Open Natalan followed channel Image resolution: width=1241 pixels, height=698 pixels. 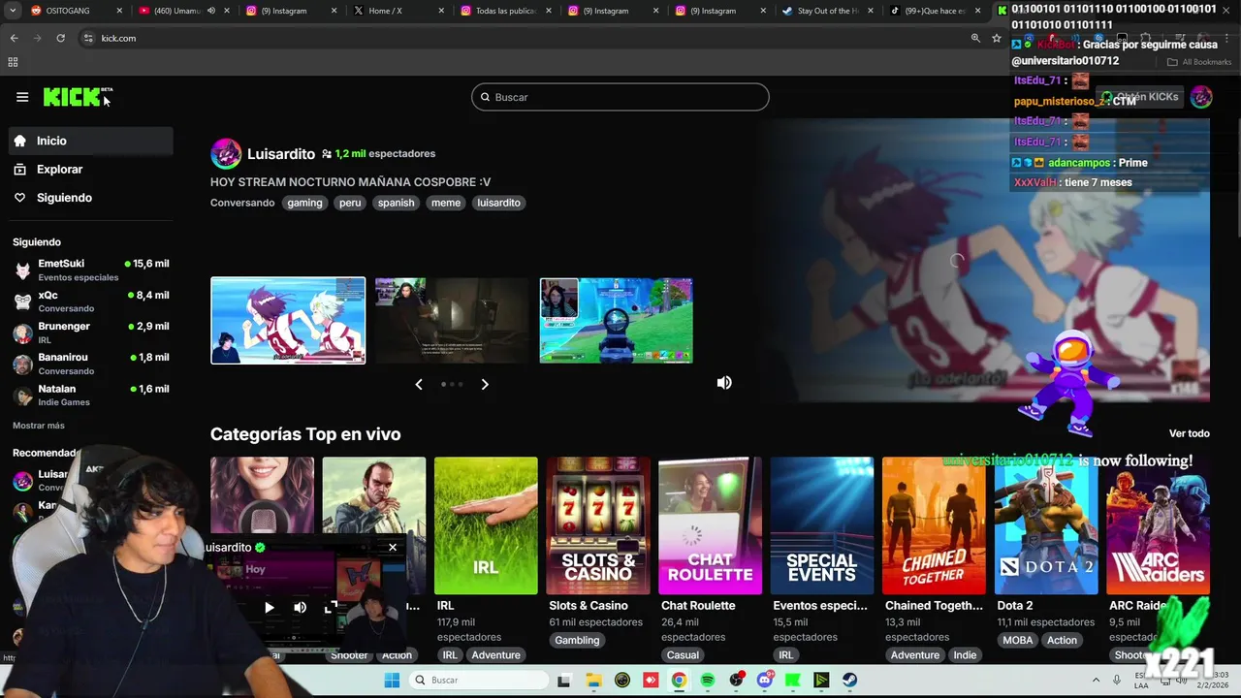(91, 395)
